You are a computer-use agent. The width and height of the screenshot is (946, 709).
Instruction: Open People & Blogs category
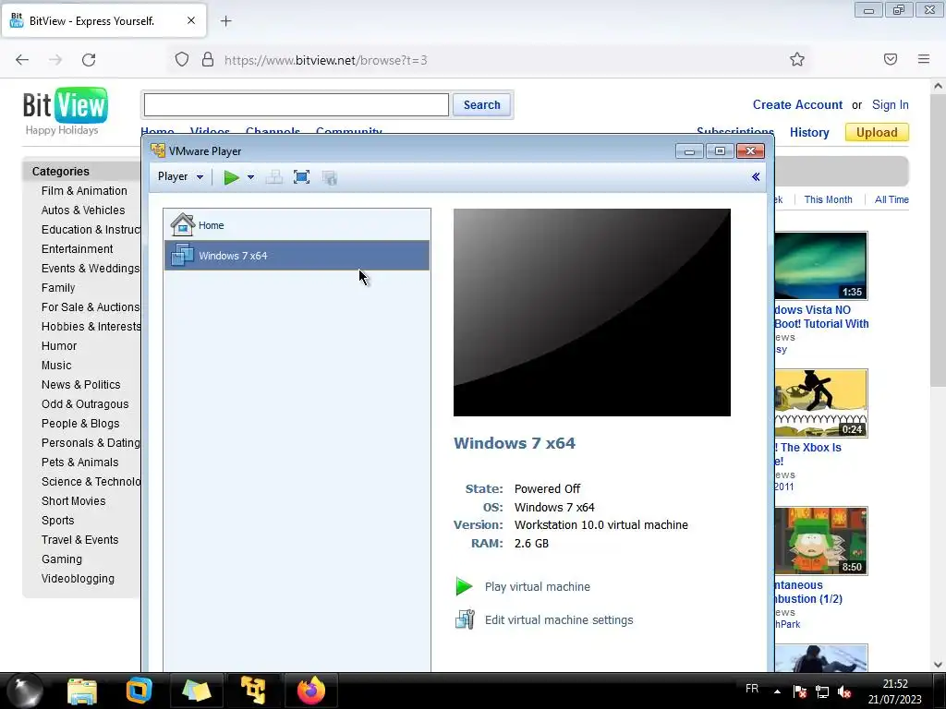coord(80,423)
